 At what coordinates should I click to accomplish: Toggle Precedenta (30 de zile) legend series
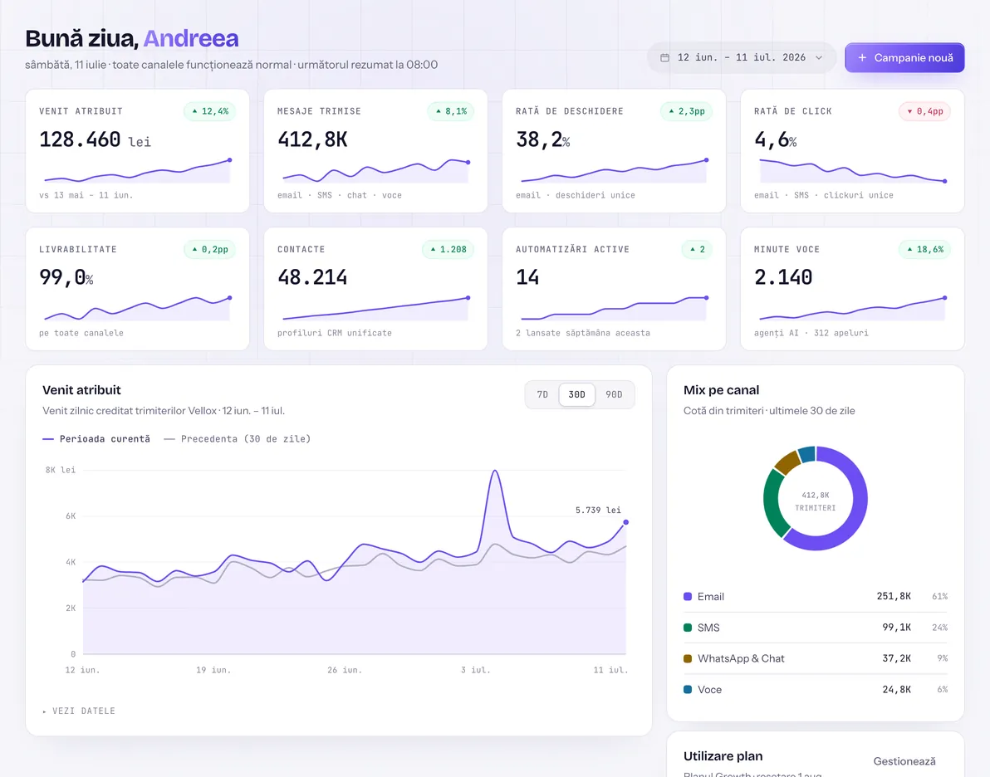[x=238, y=438]
